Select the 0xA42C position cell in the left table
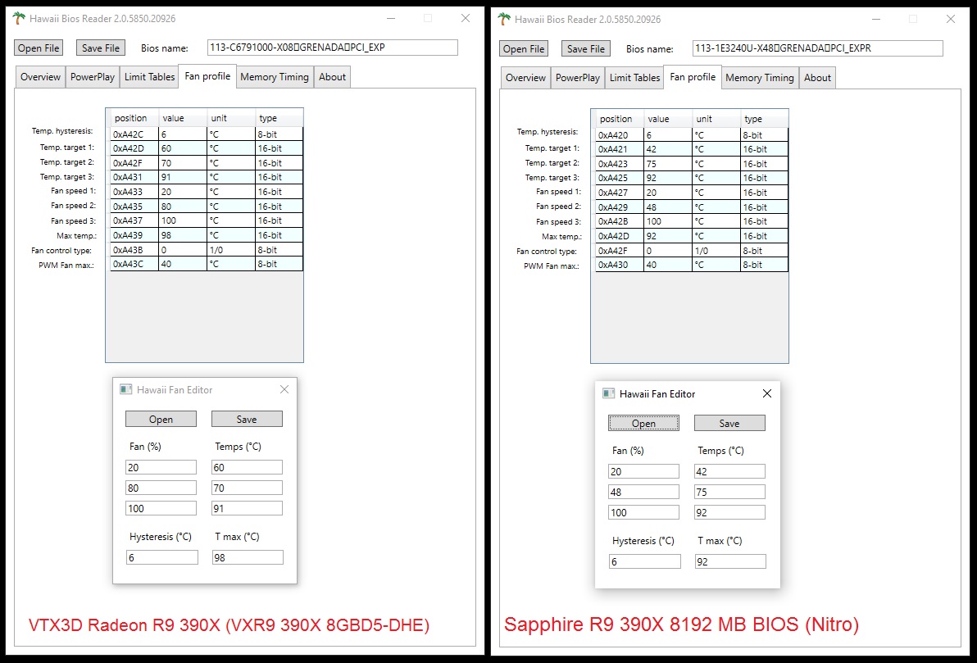977x663 pixels. 134,134
